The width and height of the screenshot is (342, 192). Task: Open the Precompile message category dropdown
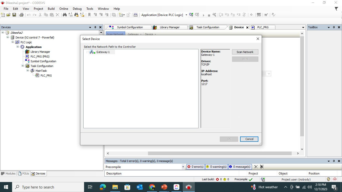point(183,167)
